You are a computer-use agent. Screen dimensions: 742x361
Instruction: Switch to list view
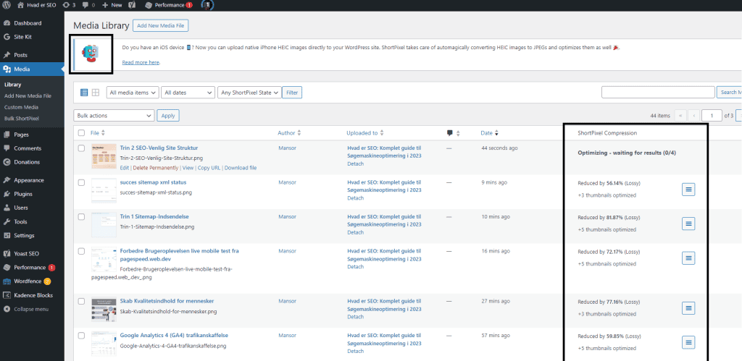pyautogui.click(x=84, y=93)
